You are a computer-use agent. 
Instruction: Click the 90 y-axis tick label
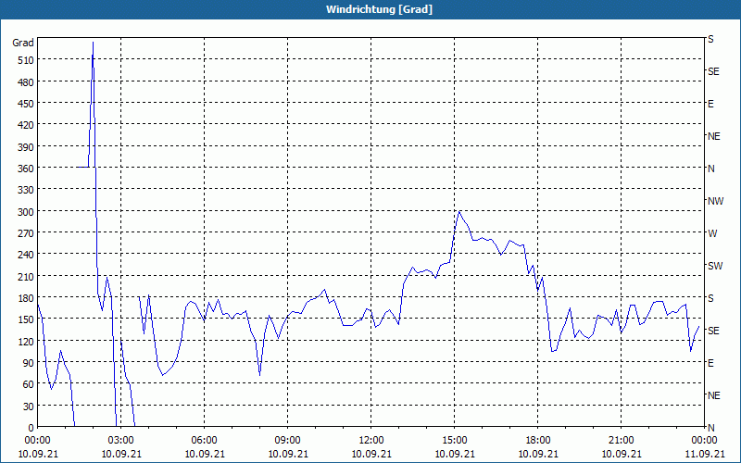[x=29, y=363]
